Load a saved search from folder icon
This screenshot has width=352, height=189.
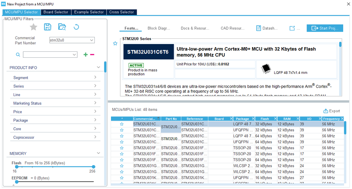pos(62,27)
